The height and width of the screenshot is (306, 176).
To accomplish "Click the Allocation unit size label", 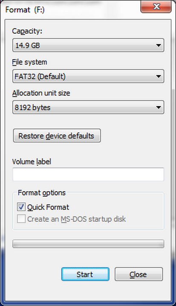I will click(x=41, y=93).
